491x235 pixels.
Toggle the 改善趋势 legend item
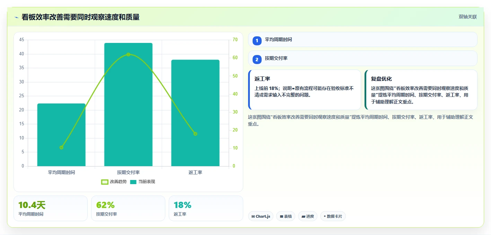point(114,182)
